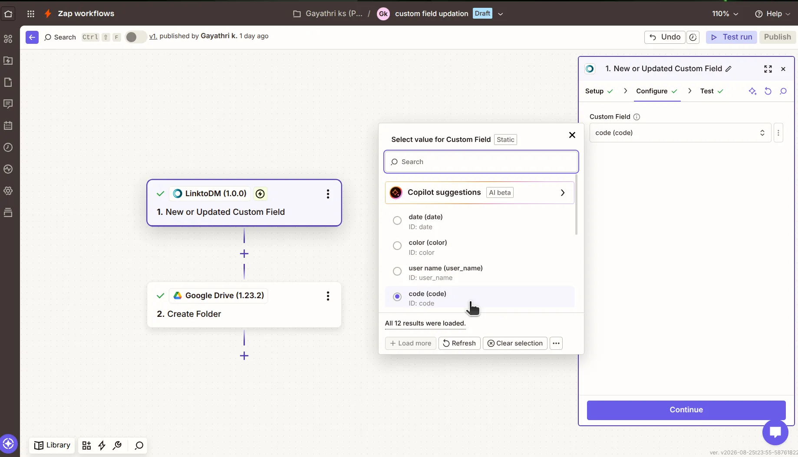Click the magnifier icon in bottom toolbar
This screenshot has width=798, height=457.
(x=139, y=445)
